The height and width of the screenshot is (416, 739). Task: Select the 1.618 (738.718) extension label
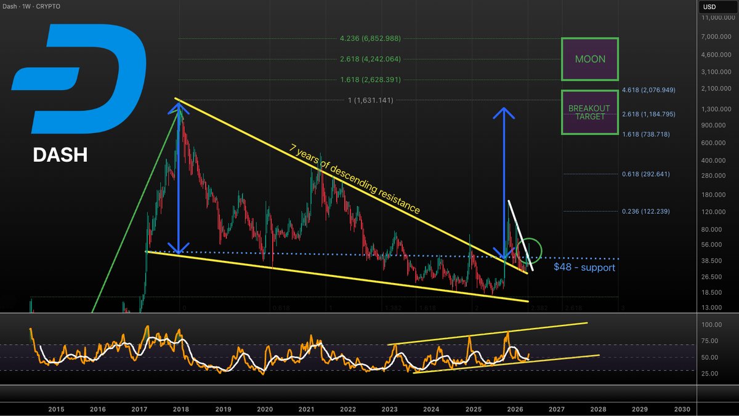click(646, 134)
